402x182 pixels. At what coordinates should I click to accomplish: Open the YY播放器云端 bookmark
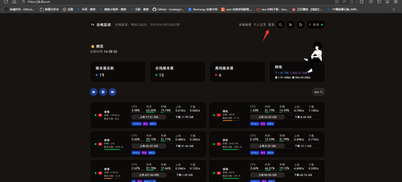point(343,9)
